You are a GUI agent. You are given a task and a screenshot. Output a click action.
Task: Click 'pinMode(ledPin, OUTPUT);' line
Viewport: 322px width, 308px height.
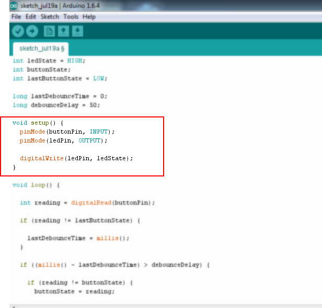[x=63, y=140]
